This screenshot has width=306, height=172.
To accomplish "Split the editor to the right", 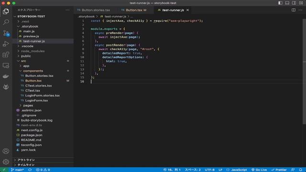I will tap(294, 10).
